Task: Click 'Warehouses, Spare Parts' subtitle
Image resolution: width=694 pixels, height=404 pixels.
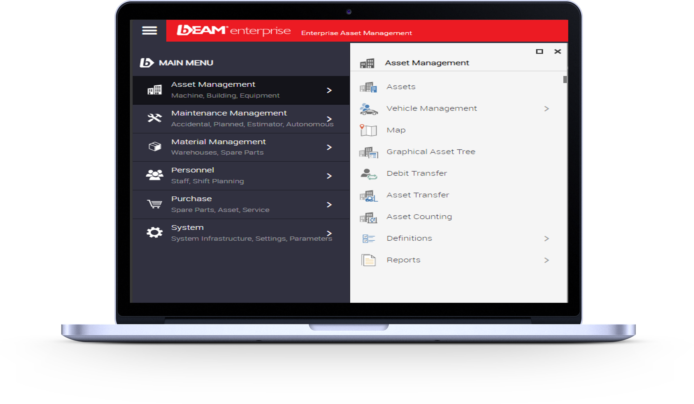Action: click(x=217, y=152)
